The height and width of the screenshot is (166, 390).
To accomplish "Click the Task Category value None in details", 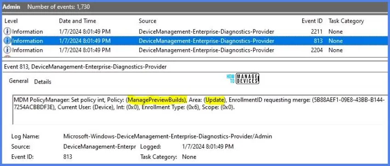I will [x=189, y=157].
